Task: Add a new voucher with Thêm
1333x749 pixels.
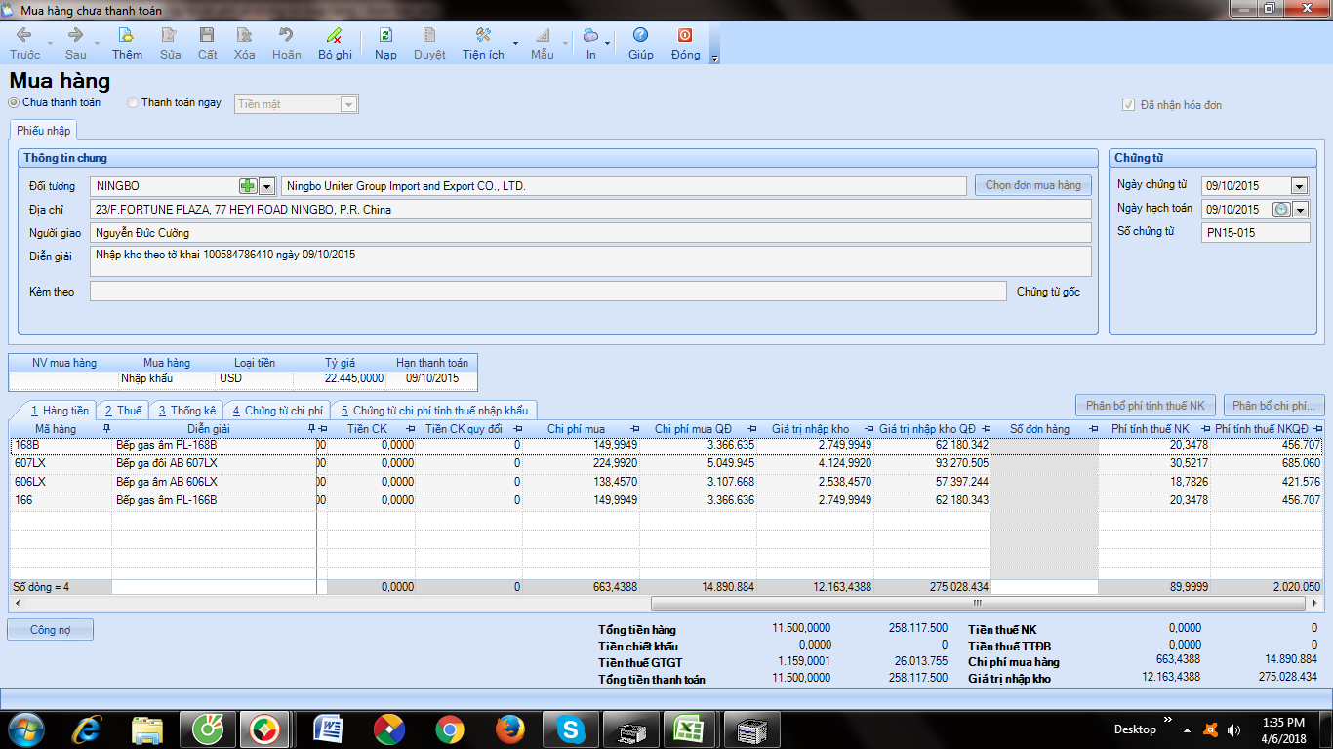Action: pos(127,43)
